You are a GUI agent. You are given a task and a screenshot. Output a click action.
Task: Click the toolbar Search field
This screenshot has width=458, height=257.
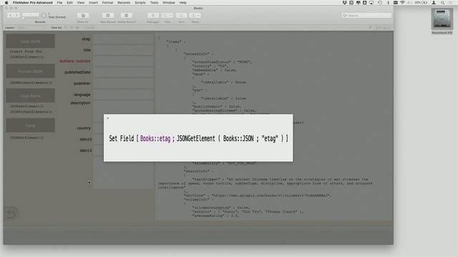click(366, 16)
